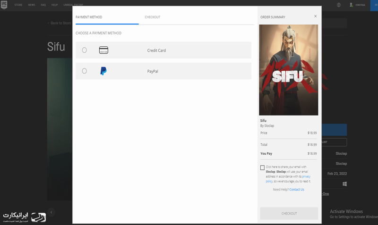Open the Store menu item
The image size is (378, 225).
pos(18,5)
